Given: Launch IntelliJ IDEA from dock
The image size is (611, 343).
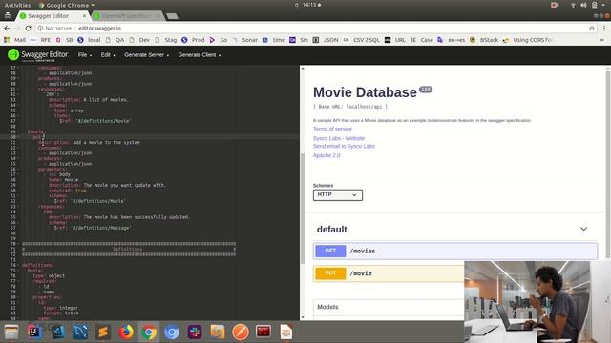Looking at the screenshot, I should pos(34,333).
